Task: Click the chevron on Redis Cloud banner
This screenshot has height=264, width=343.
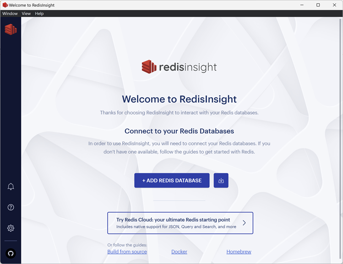Action: 245,223
